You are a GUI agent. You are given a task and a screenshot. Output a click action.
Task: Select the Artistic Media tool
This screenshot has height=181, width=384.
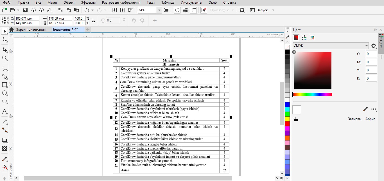click(x=4, y=76)
